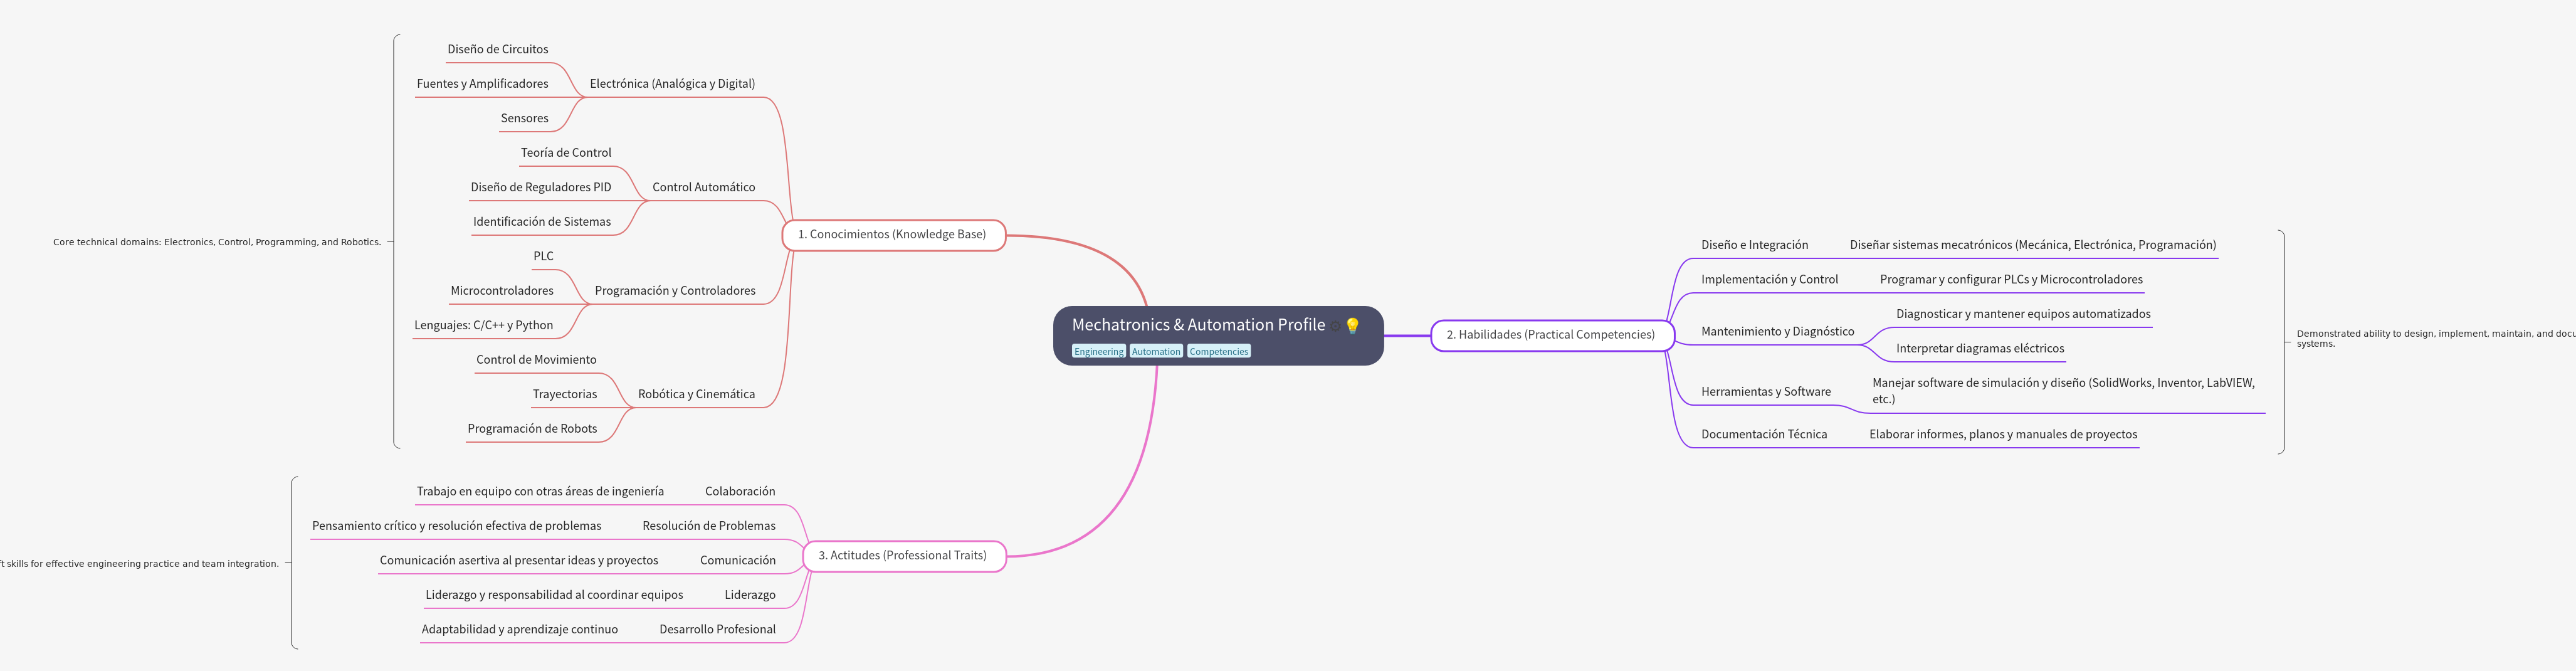Select the Desarrollo Profesional node

pos(717,630)
